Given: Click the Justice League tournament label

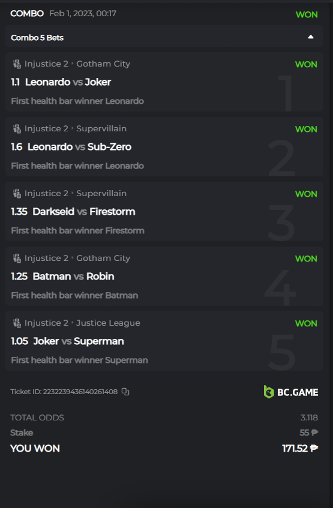Looking at the screenshot, I should 108,323.
